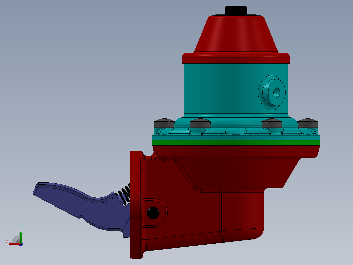The width and height of the screenshot is (353, 265).
Task: Click the red X axis arrow of triad
Action: tap(14, 244)
